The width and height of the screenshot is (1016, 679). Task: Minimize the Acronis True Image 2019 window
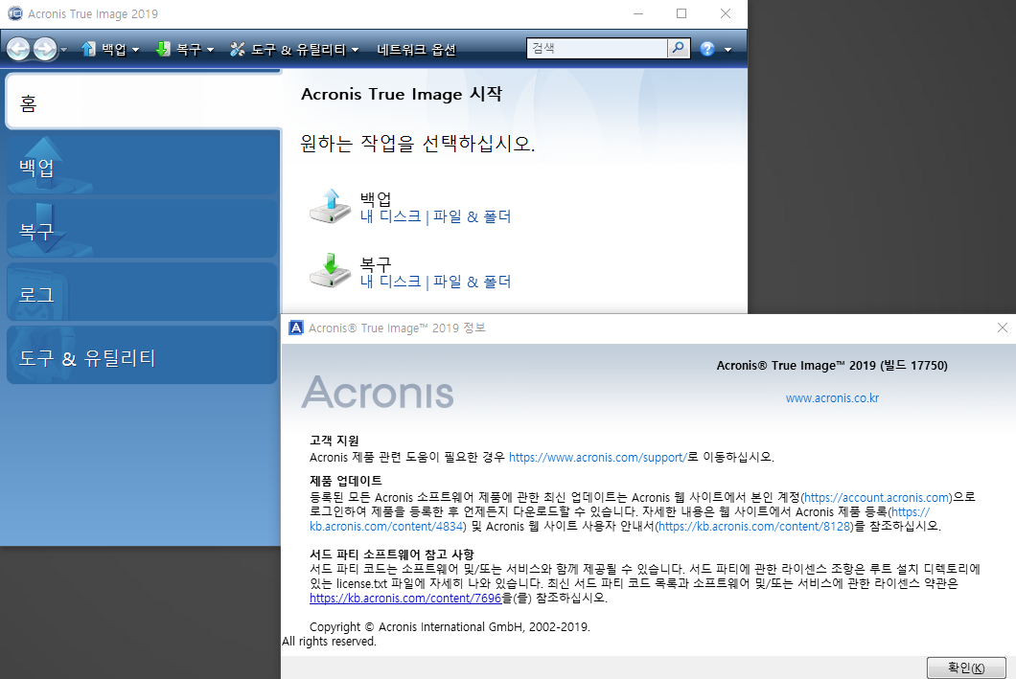click(638, 13)
